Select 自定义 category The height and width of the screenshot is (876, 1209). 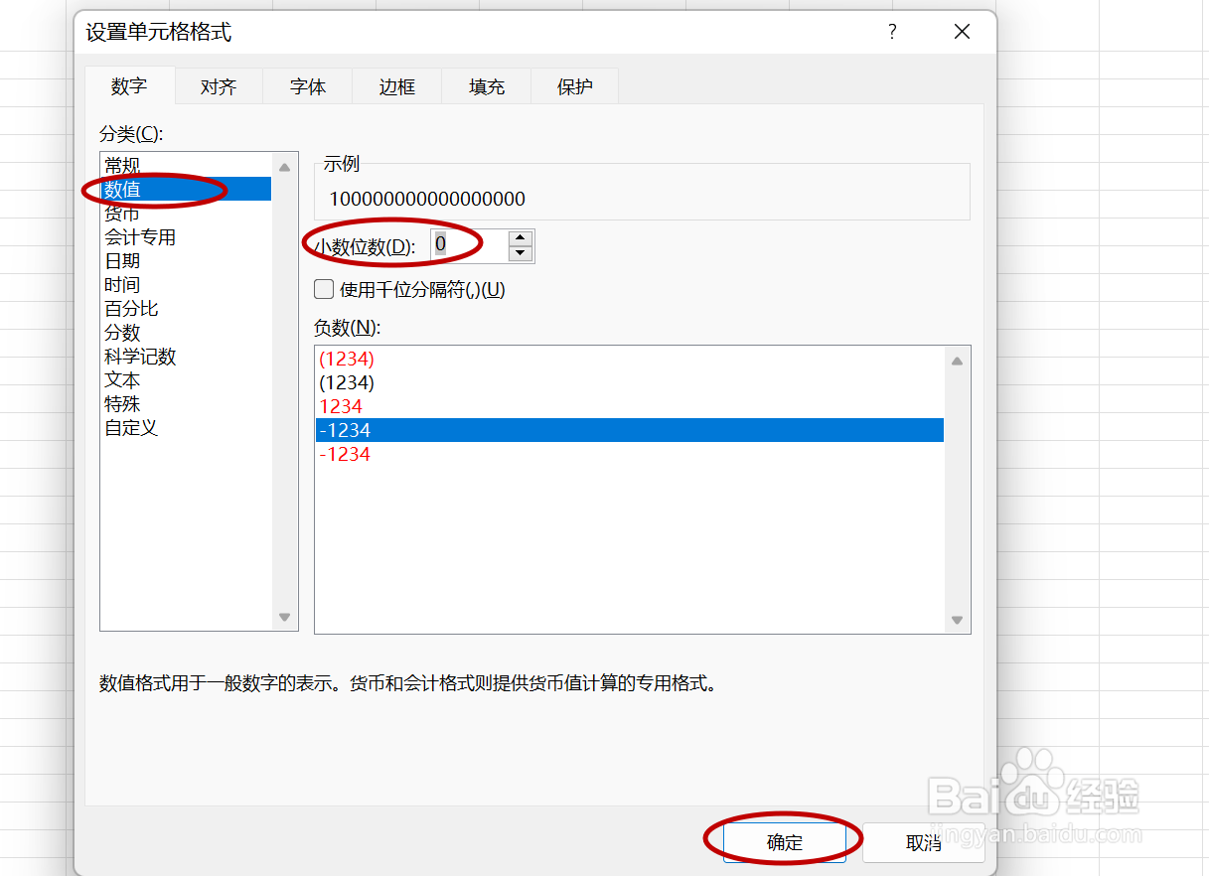[186, 427]
